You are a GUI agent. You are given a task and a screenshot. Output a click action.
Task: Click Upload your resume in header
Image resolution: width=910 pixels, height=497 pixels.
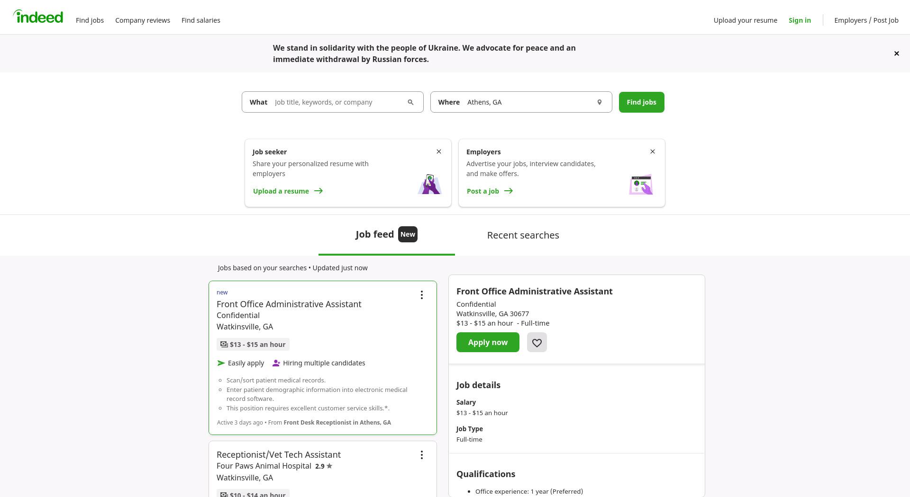pyautogui.click(x=746, y=20)
